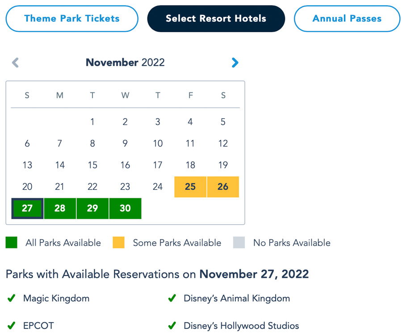Click the yellow Some Parks Available swatch

click(x=119, y=243)
